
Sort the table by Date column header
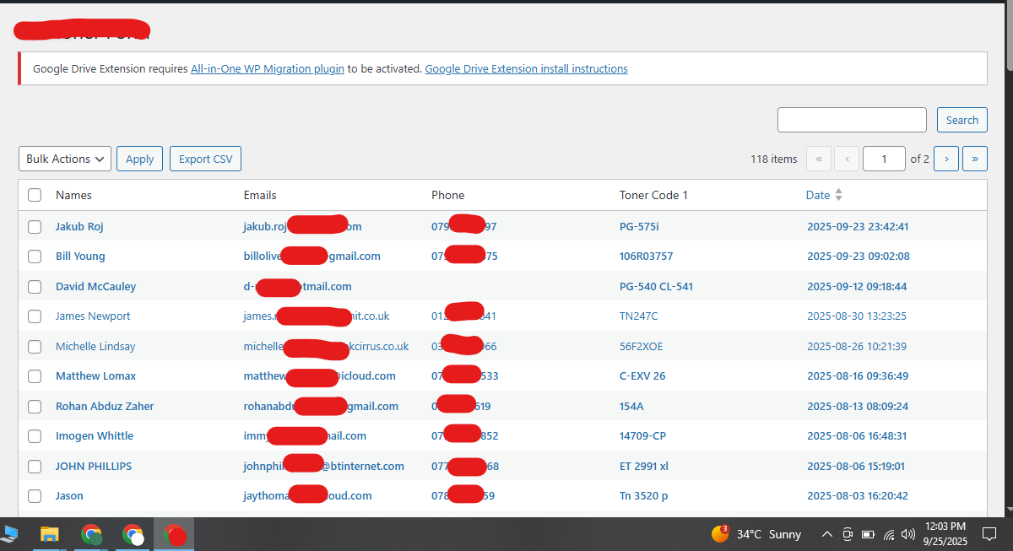click(817, 195)
